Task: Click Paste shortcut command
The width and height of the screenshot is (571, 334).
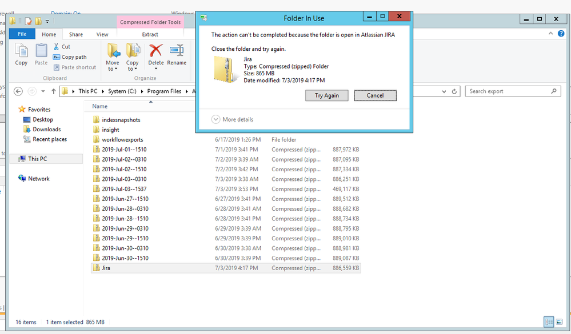Action: 75,67
